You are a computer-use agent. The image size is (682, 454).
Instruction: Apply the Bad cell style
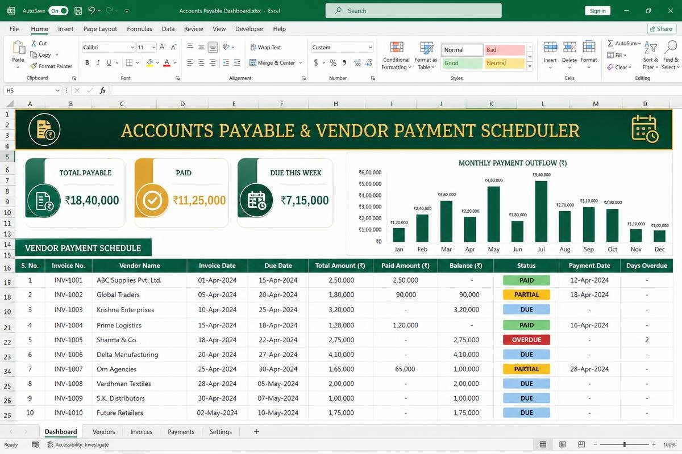pyautogui.click(x=505, y=50)
